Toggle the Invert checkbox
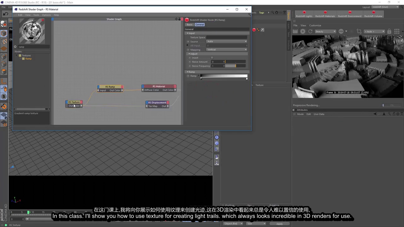Image resolution: width=404 pixels, height=227 pixels. pos(212,58)
